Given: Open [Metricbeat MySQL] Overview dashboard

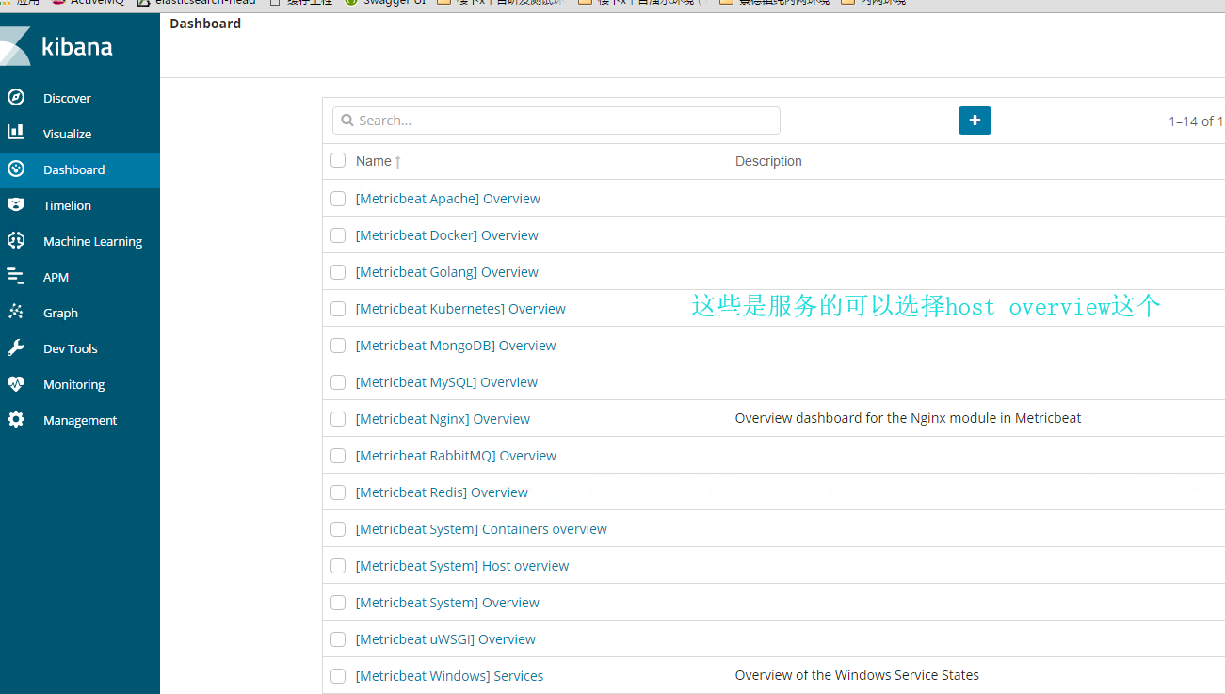Looking at the screenshot, I should pyautogui.click(x=446, y=382).
